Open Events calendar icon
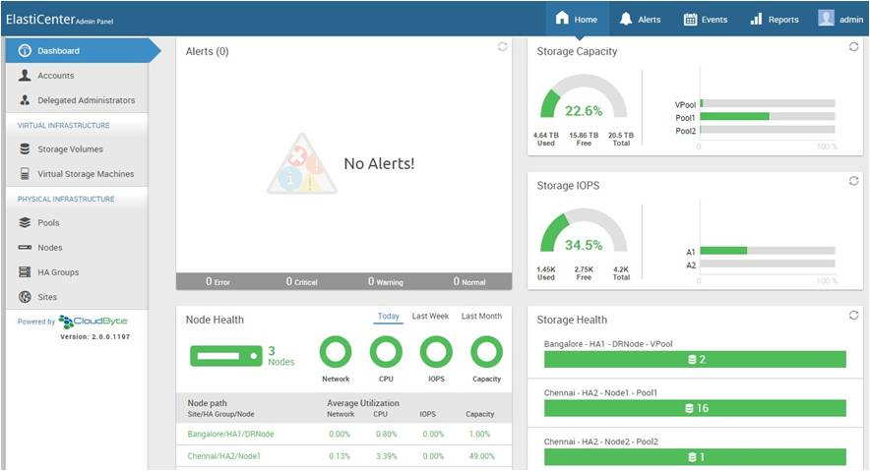This screenshot has height=471, width=870. coord(690,19)
